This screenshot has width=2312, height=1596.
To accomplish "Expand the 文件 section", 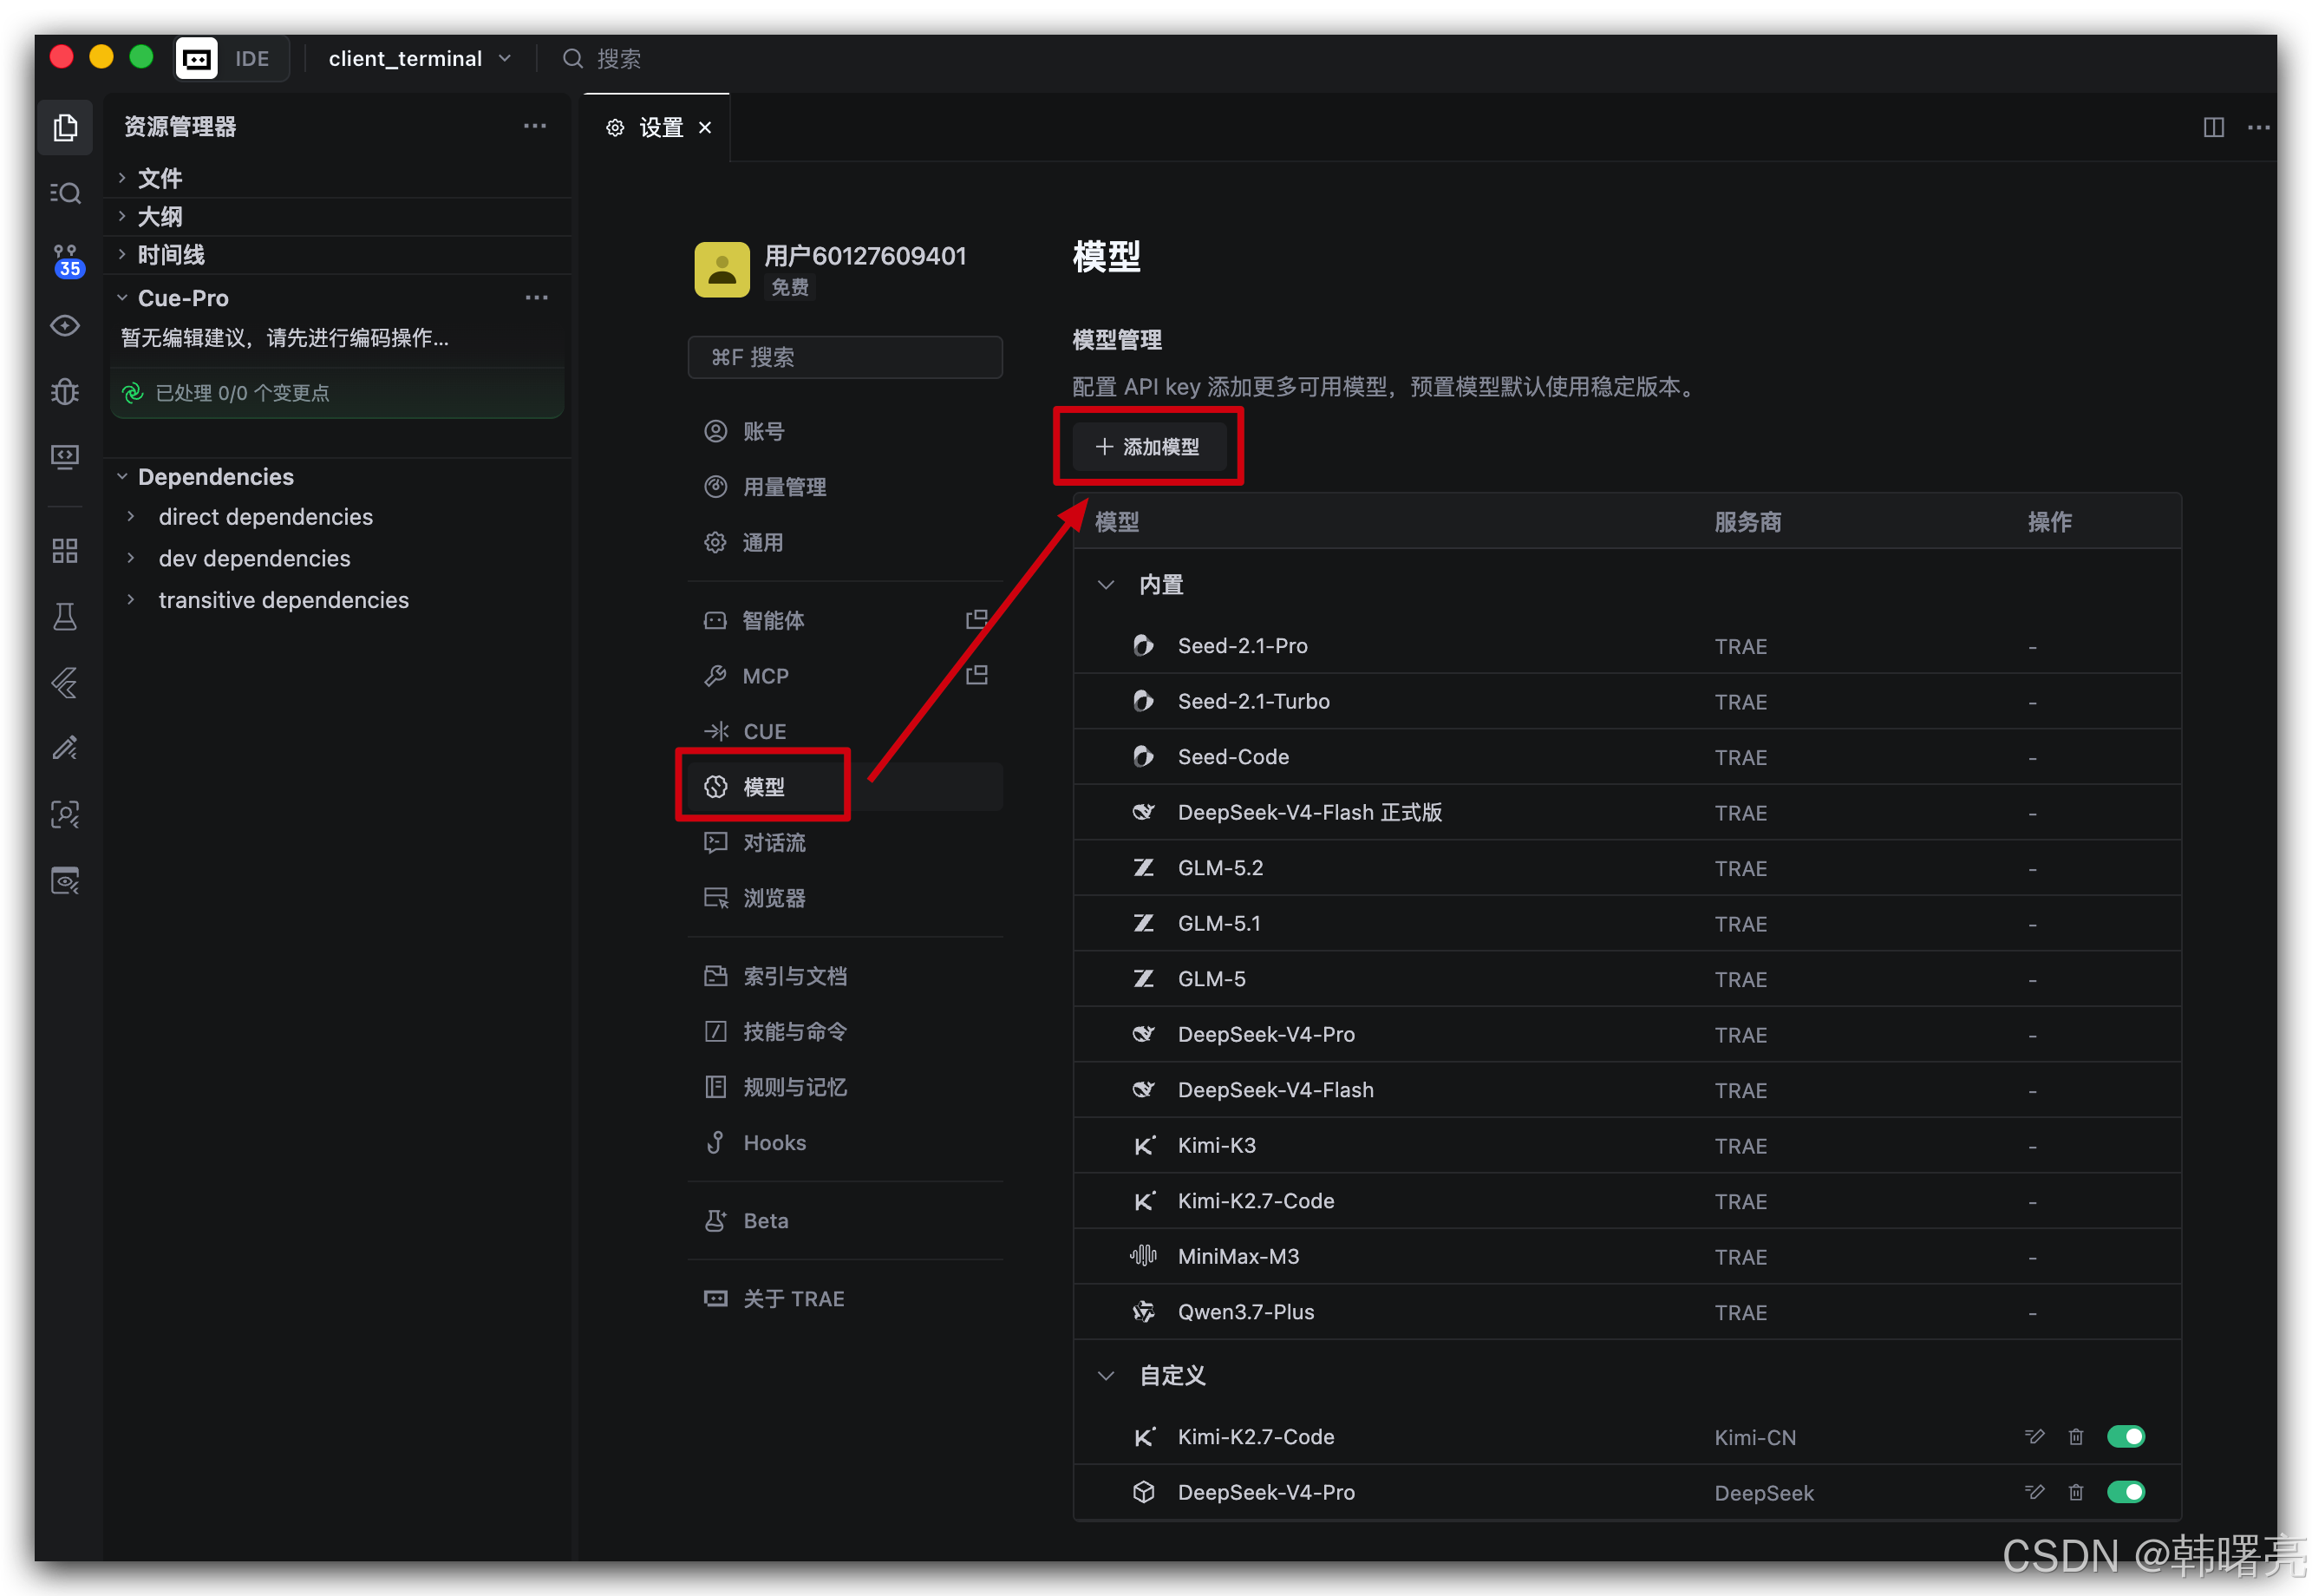I will coord(338,178).
